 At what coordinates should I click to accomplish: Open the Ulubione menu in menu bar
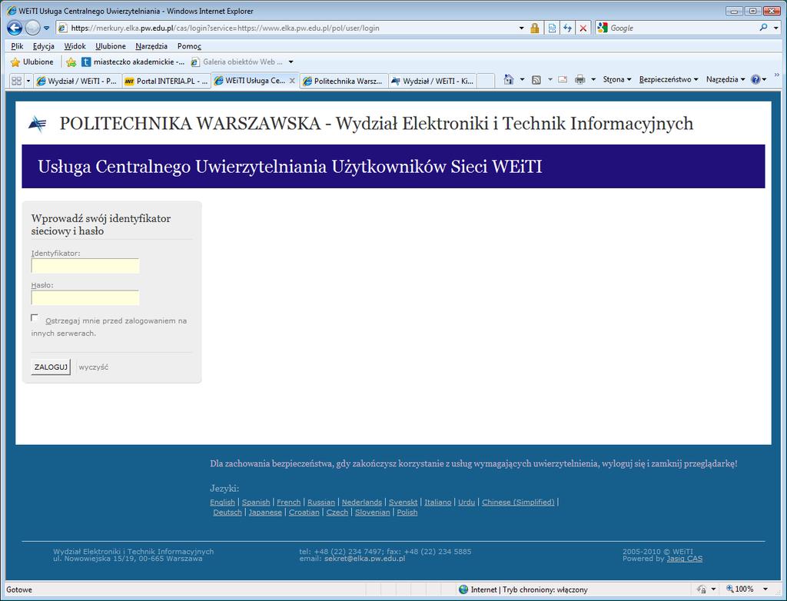[x=111, y=46]
